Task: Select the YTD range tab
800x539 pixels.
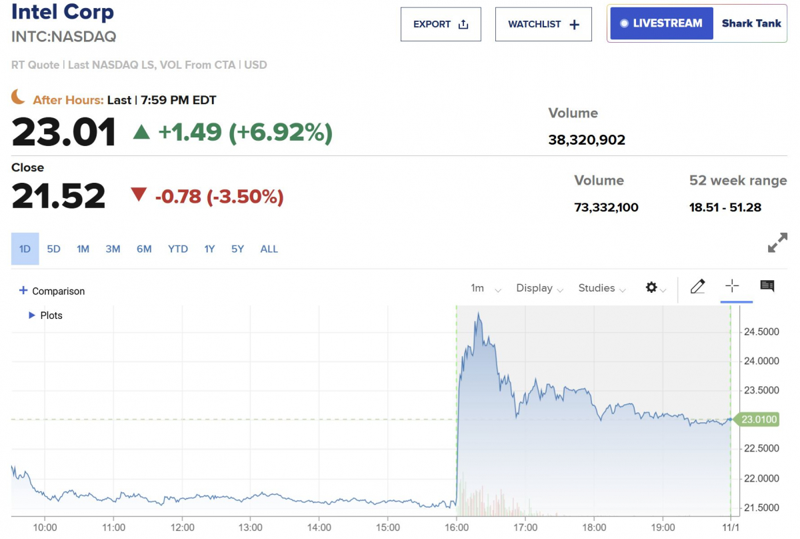Action: click(x=178, y=249)
